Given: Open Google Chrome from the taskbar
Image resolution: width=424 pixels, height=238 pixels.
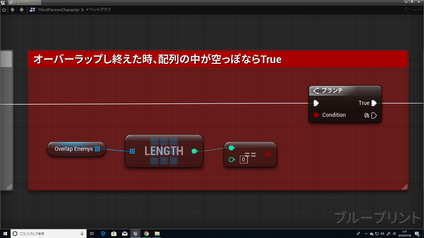Looking at the screenshot, I should [146, 233].
